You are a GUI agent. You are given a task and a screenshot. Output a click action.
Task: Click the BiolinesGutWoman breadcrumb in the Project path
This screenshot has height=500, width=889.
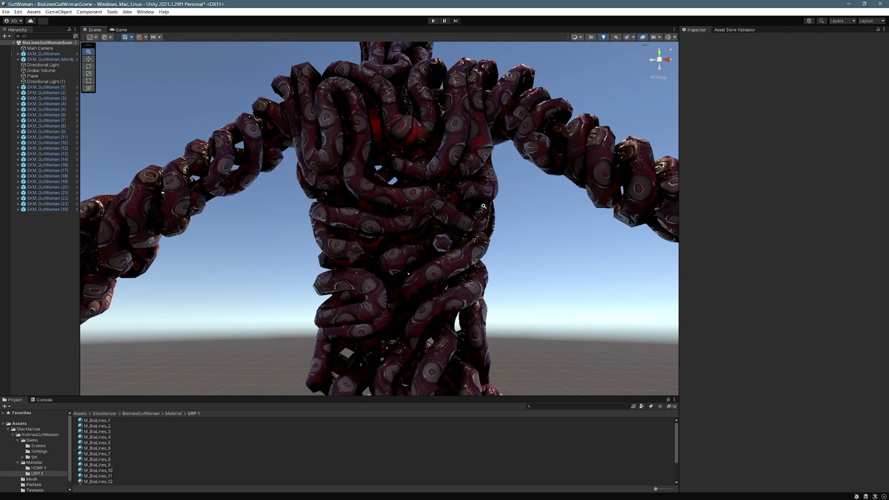tap(141, 413)
